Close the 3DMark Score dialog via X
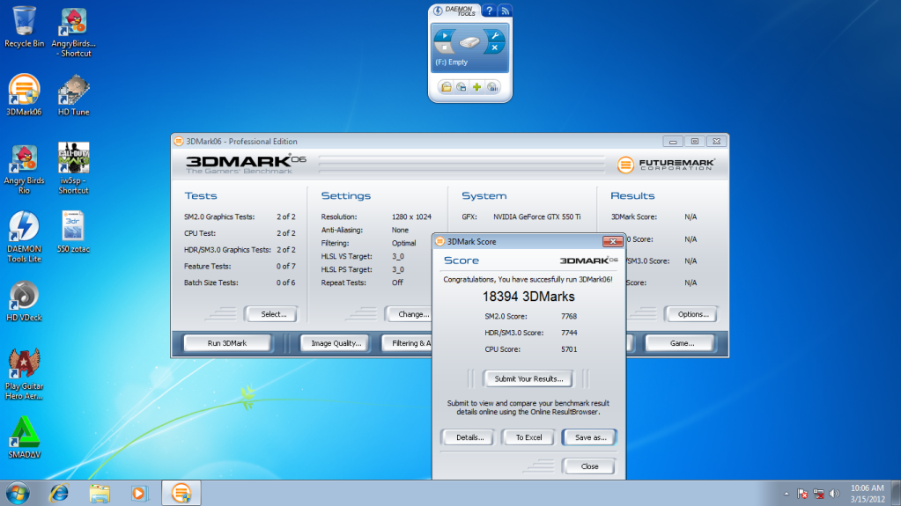Image resolution: width=901 pixels, height=506 pixels. click(x=612, y=241)
